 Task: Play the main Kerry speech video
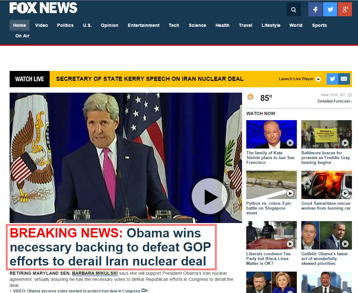point(209,197)
